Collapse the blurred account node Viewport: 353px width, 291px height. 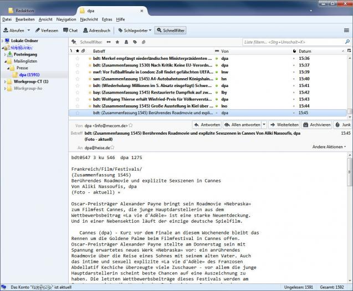3,48
